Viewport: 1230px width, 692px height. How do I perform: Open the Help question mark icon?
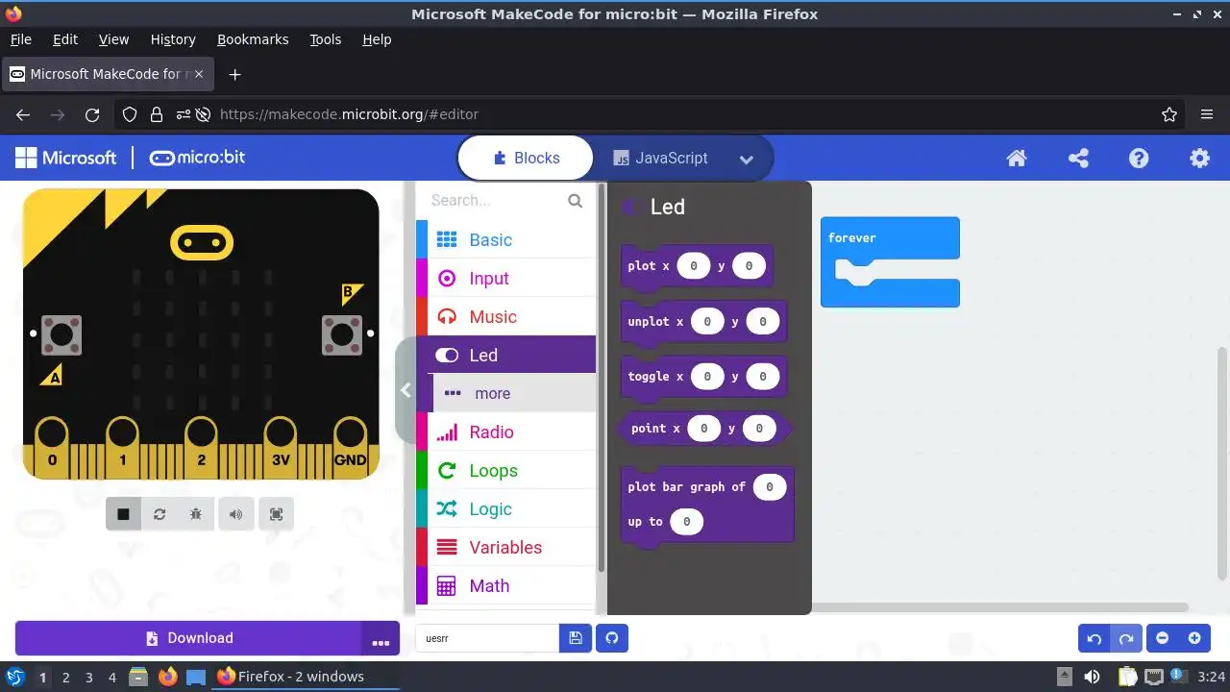tap(1139, 158)
